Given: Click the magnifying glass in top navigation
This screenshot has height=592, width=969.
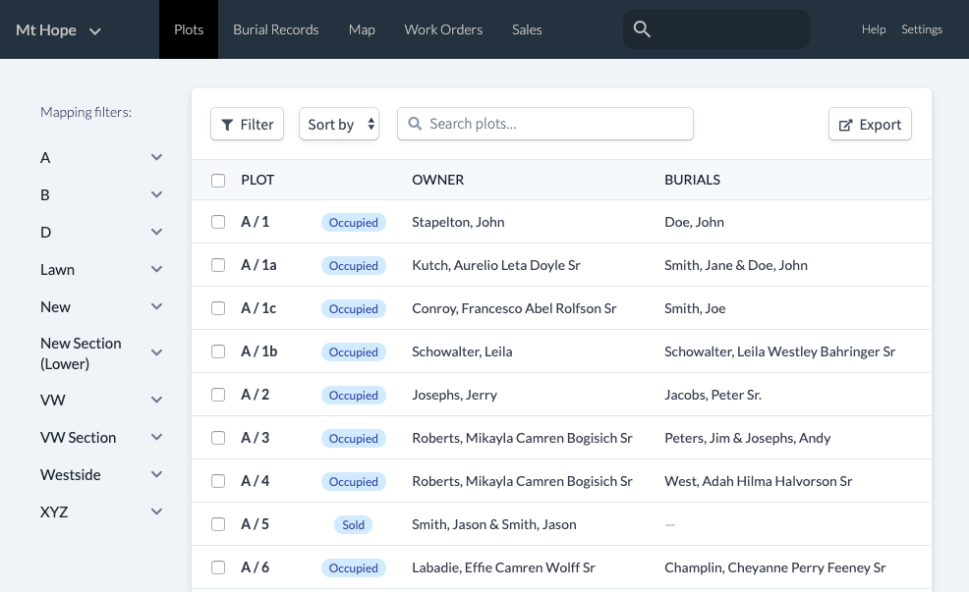Looking at the screenshot, I should point(642,29).
